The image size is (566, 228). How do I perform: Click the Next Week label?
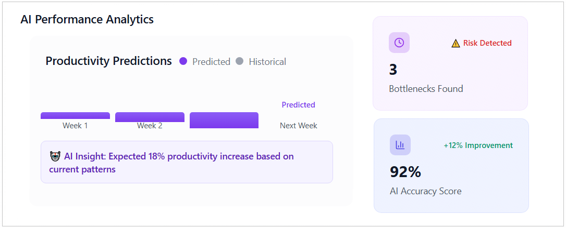click(299, 126)
